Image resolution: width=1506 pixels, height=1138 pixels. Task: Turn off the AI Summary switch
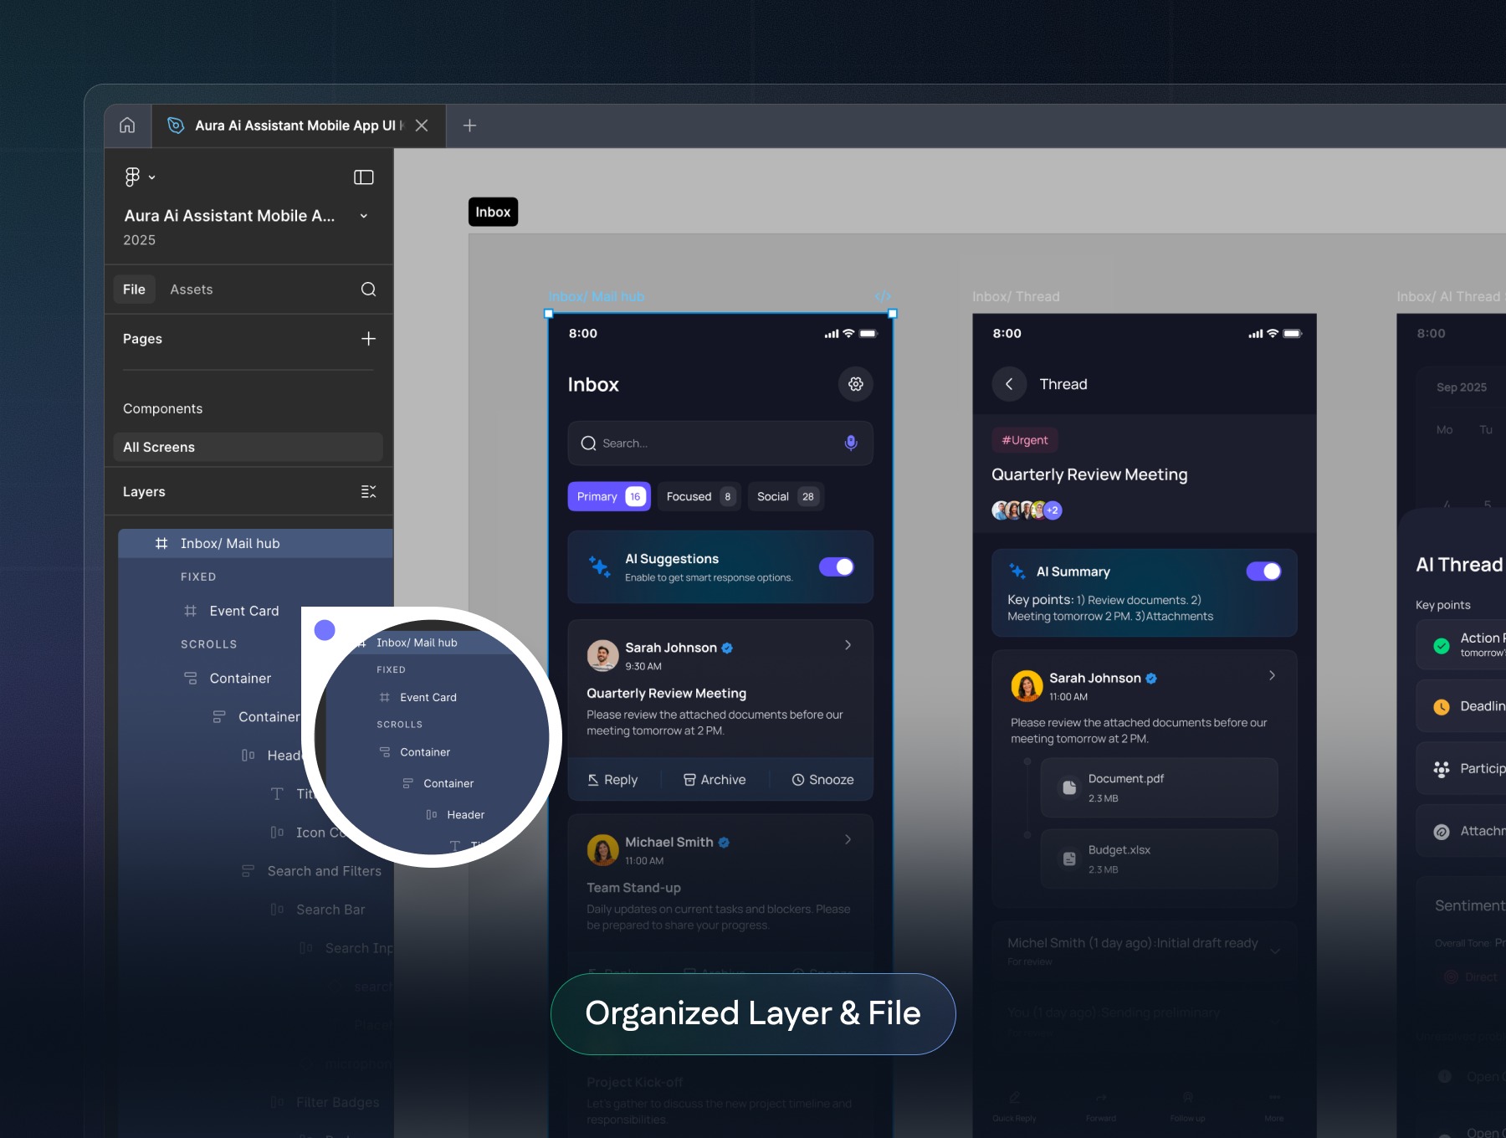[1266, 571]
